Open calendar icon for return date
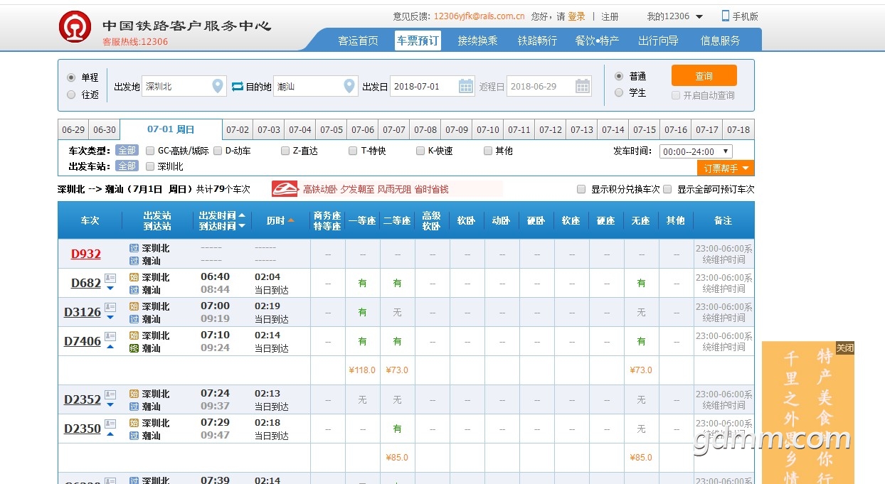 coord(583,87)
